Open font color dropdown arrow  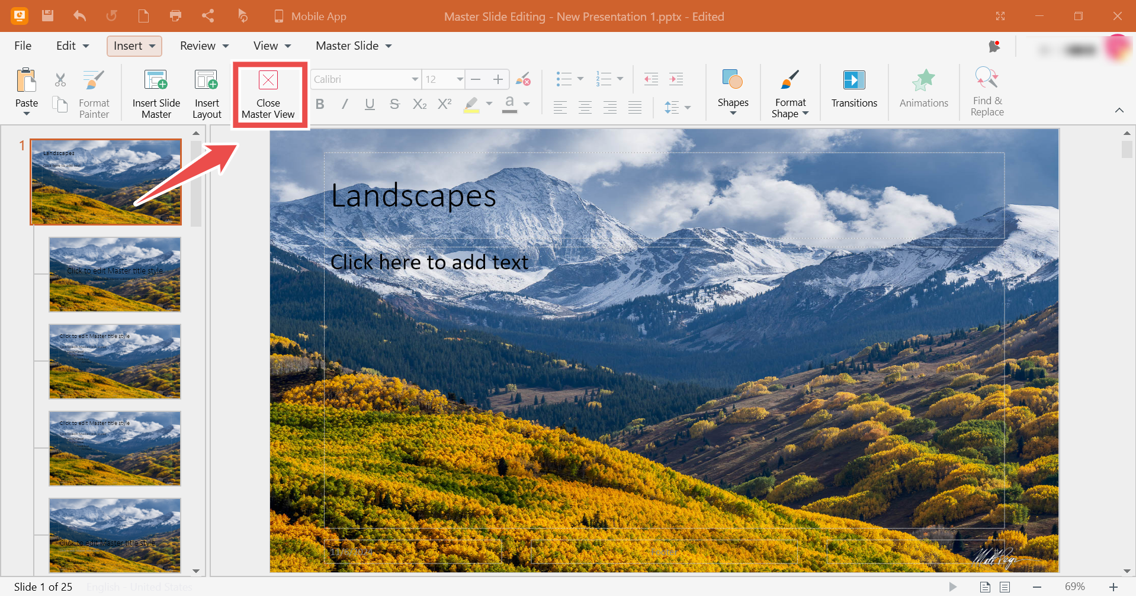[527, 104]
